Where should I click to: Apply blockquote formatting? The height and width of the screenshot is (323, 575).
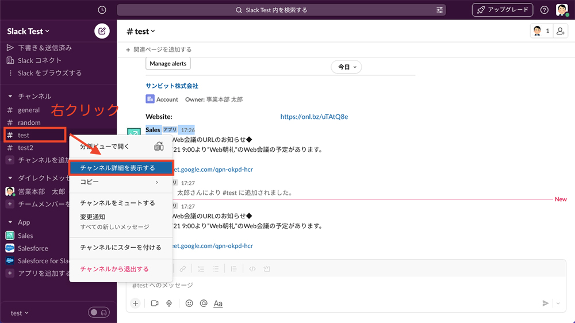tap(233, 269)
